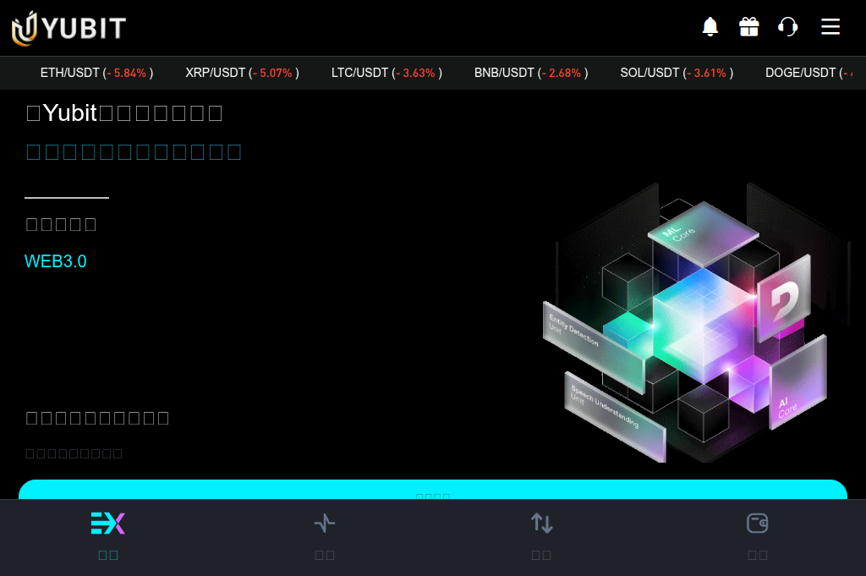The height and width of the screenshot is (576, 866).
Task: Select the wallet assets icon in bottom navigation
Action: pos(758,523)
